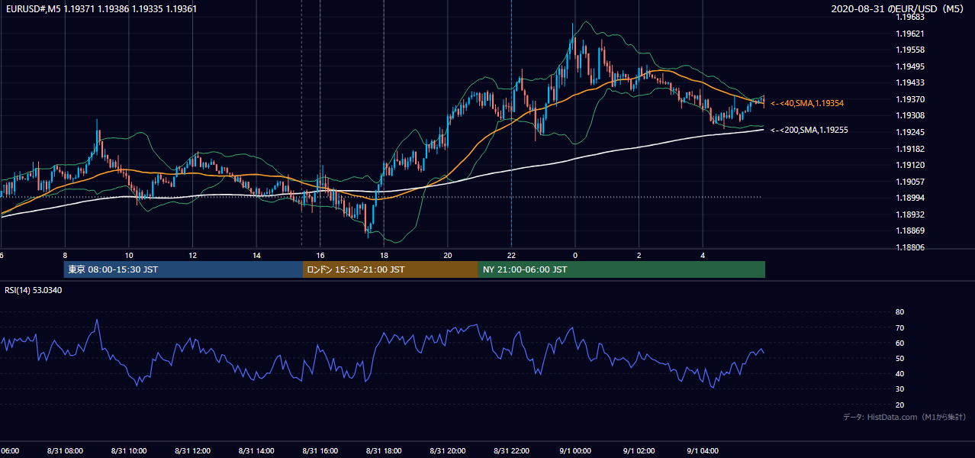
Task: Click the 8/31 18:00 bottom time label
Action: tap(384, 451)
